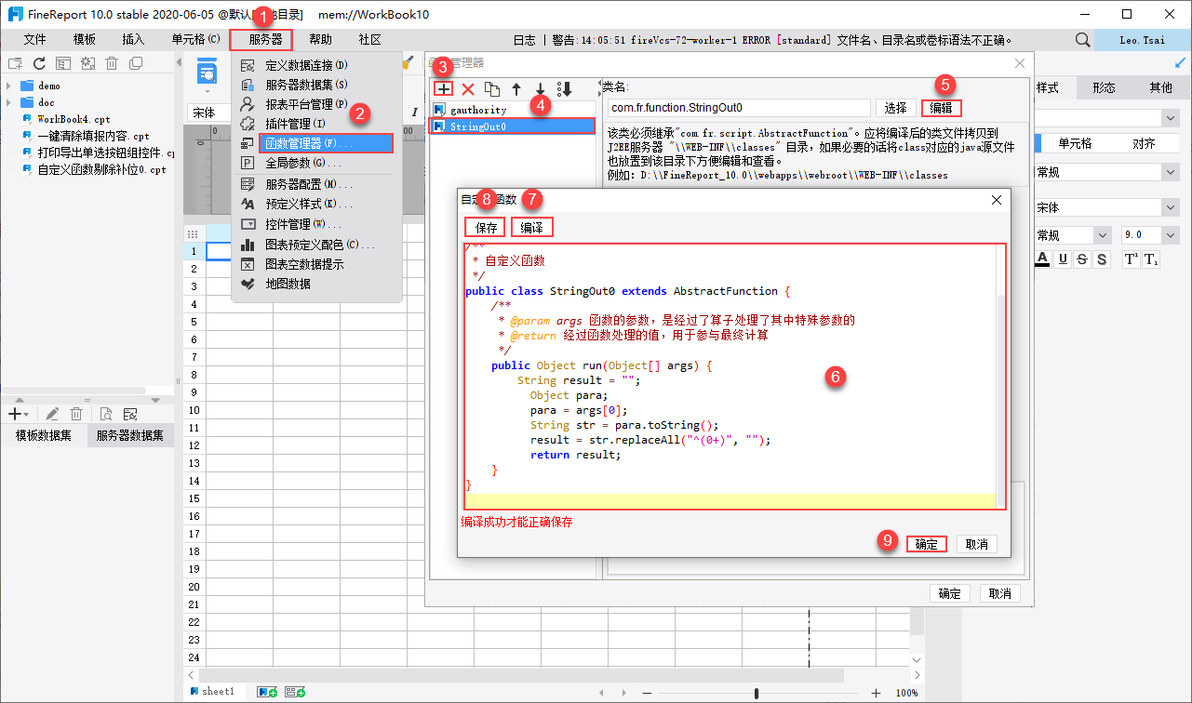Open the topmost style dropdown in right panel
1192x703 pixels.
coord(1169,118)
